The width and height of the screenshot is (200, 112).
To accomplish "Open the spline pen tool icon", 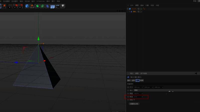I will [32, 6].
